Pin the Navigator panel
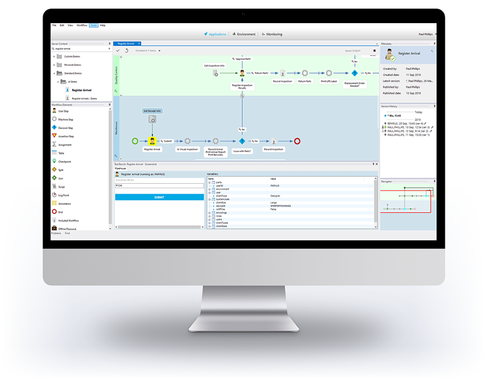The image size is (486, 380). click(x=434, y=181)
